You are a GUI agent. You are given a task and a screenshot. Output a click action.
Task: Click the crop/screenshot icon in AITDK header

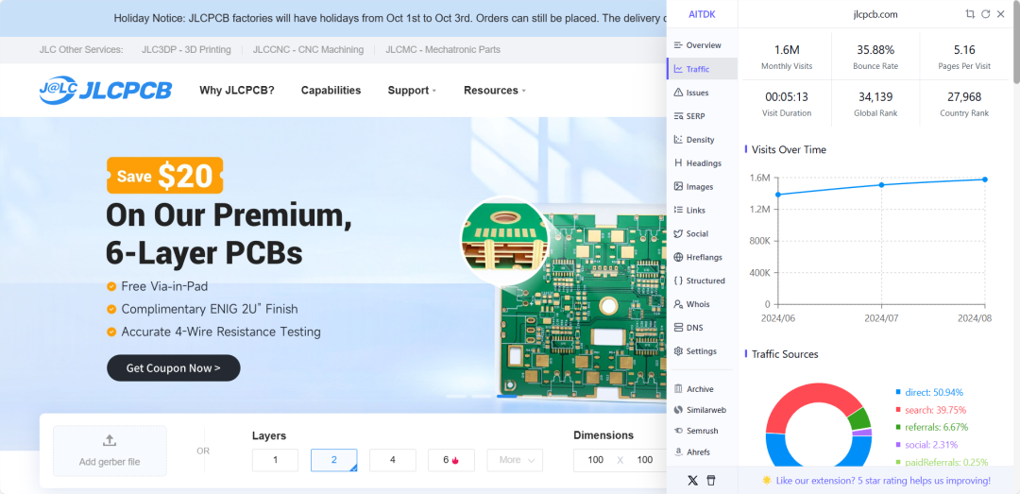pyautogui.click(x=970, y=13)
